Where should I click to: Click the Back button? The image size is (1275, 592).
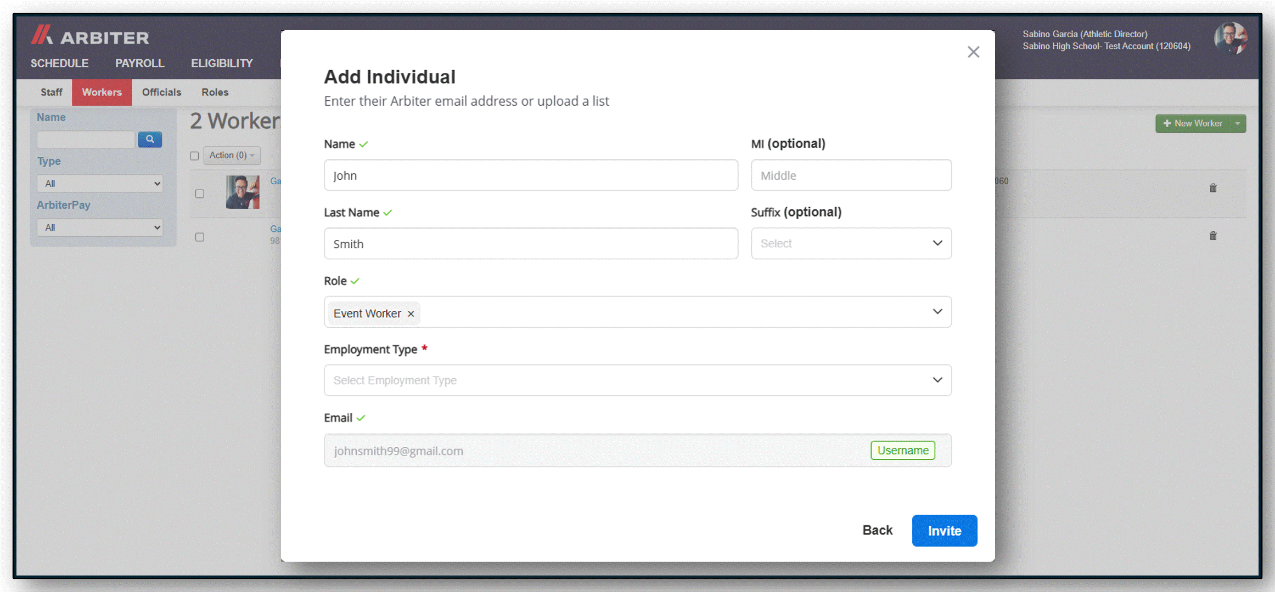pyautogui.click(x=878, y=530)
